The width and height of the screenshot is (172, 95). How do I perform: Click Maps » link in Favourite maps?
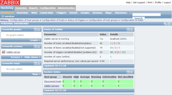tap(36, 74)
